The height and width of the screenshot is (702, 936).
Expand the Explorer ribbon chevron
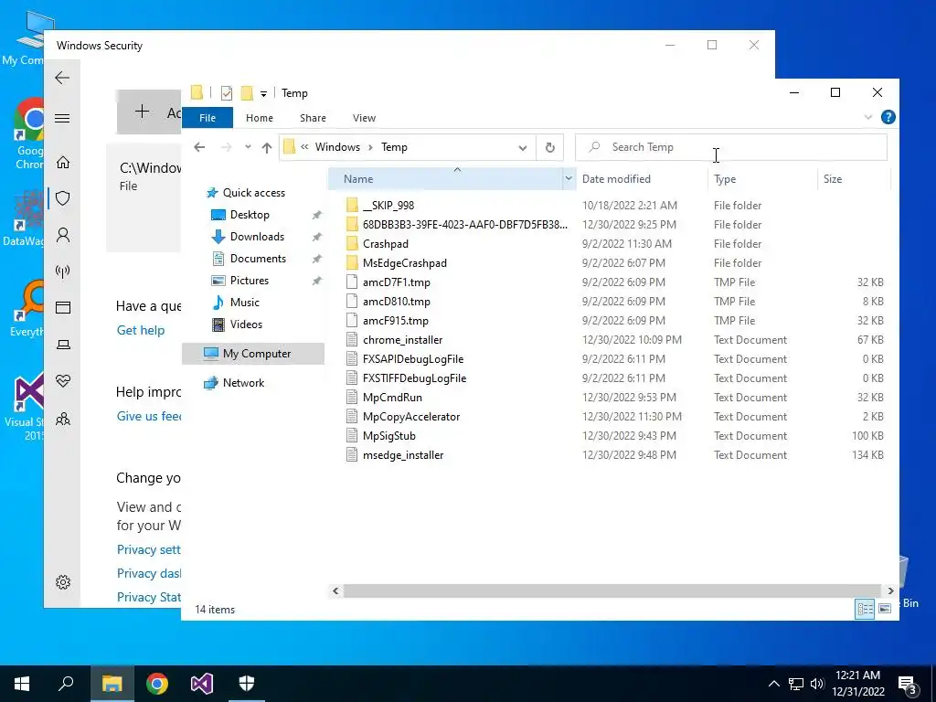click(868, 118)
